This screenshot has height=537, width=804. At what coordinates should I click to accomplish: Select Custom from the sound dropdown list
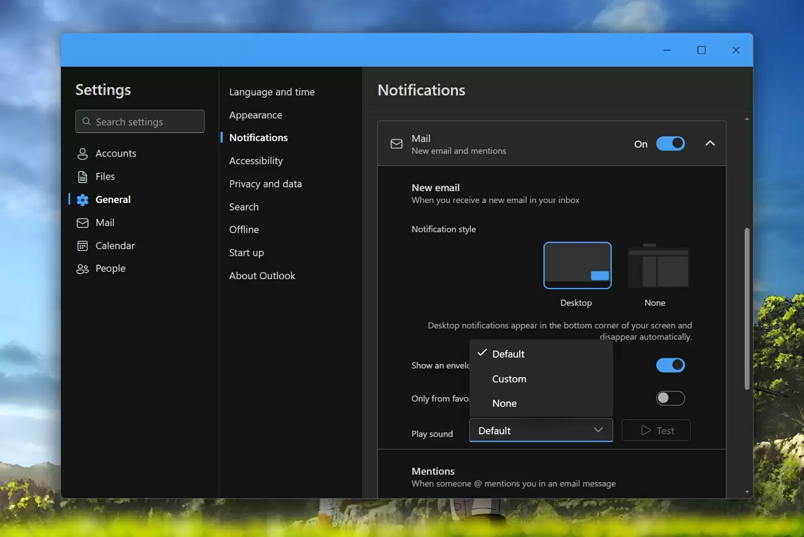click(x=509, y=378)
